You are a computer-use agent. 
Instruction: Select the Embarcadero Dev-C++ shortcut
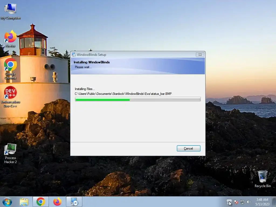11,97
